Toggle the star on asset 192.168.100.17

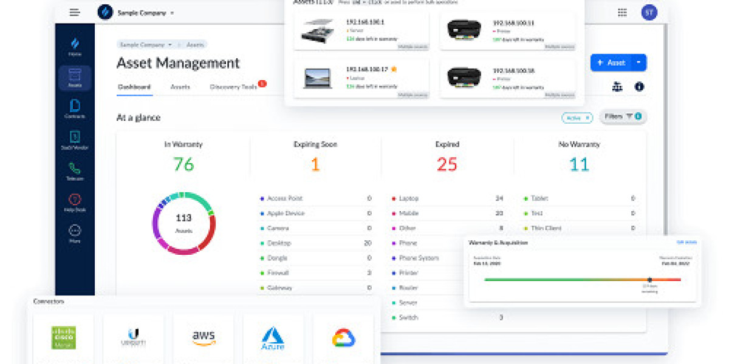pos(394,69)
